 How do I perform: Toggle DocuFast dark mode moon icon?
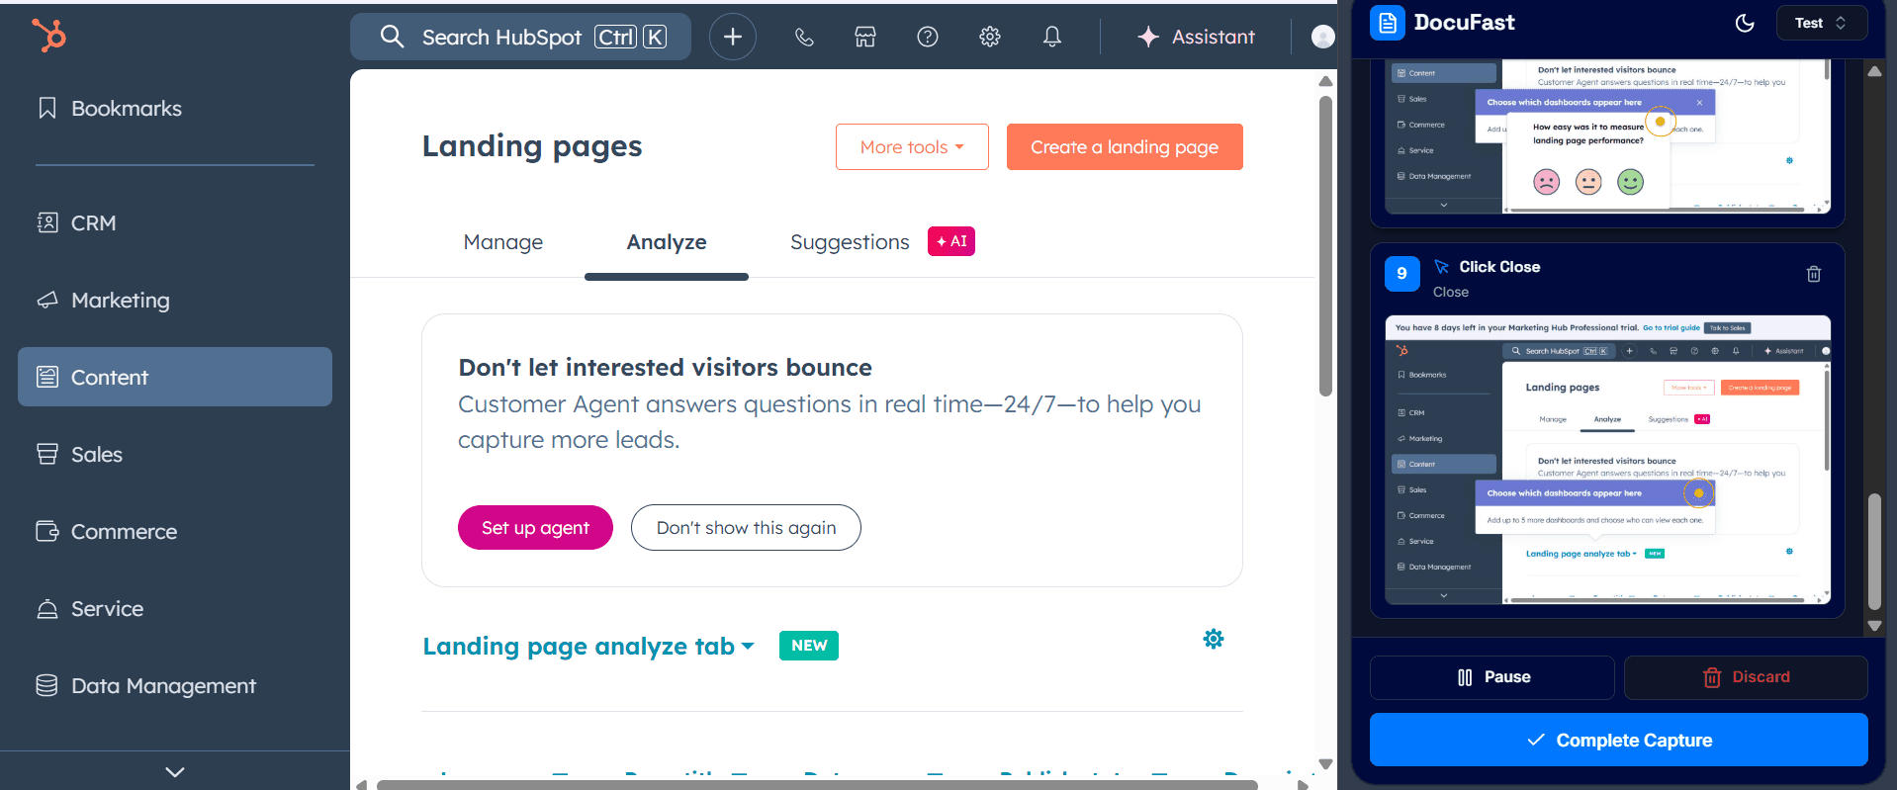[1745, 23]
